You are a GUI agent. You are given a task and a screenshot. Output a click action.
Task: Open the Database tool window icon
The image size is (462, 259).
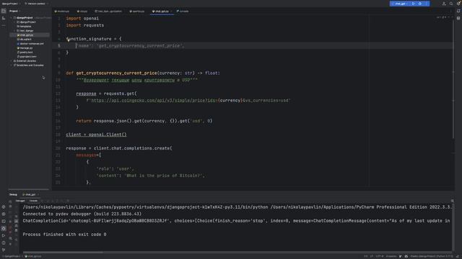[458, 18]
